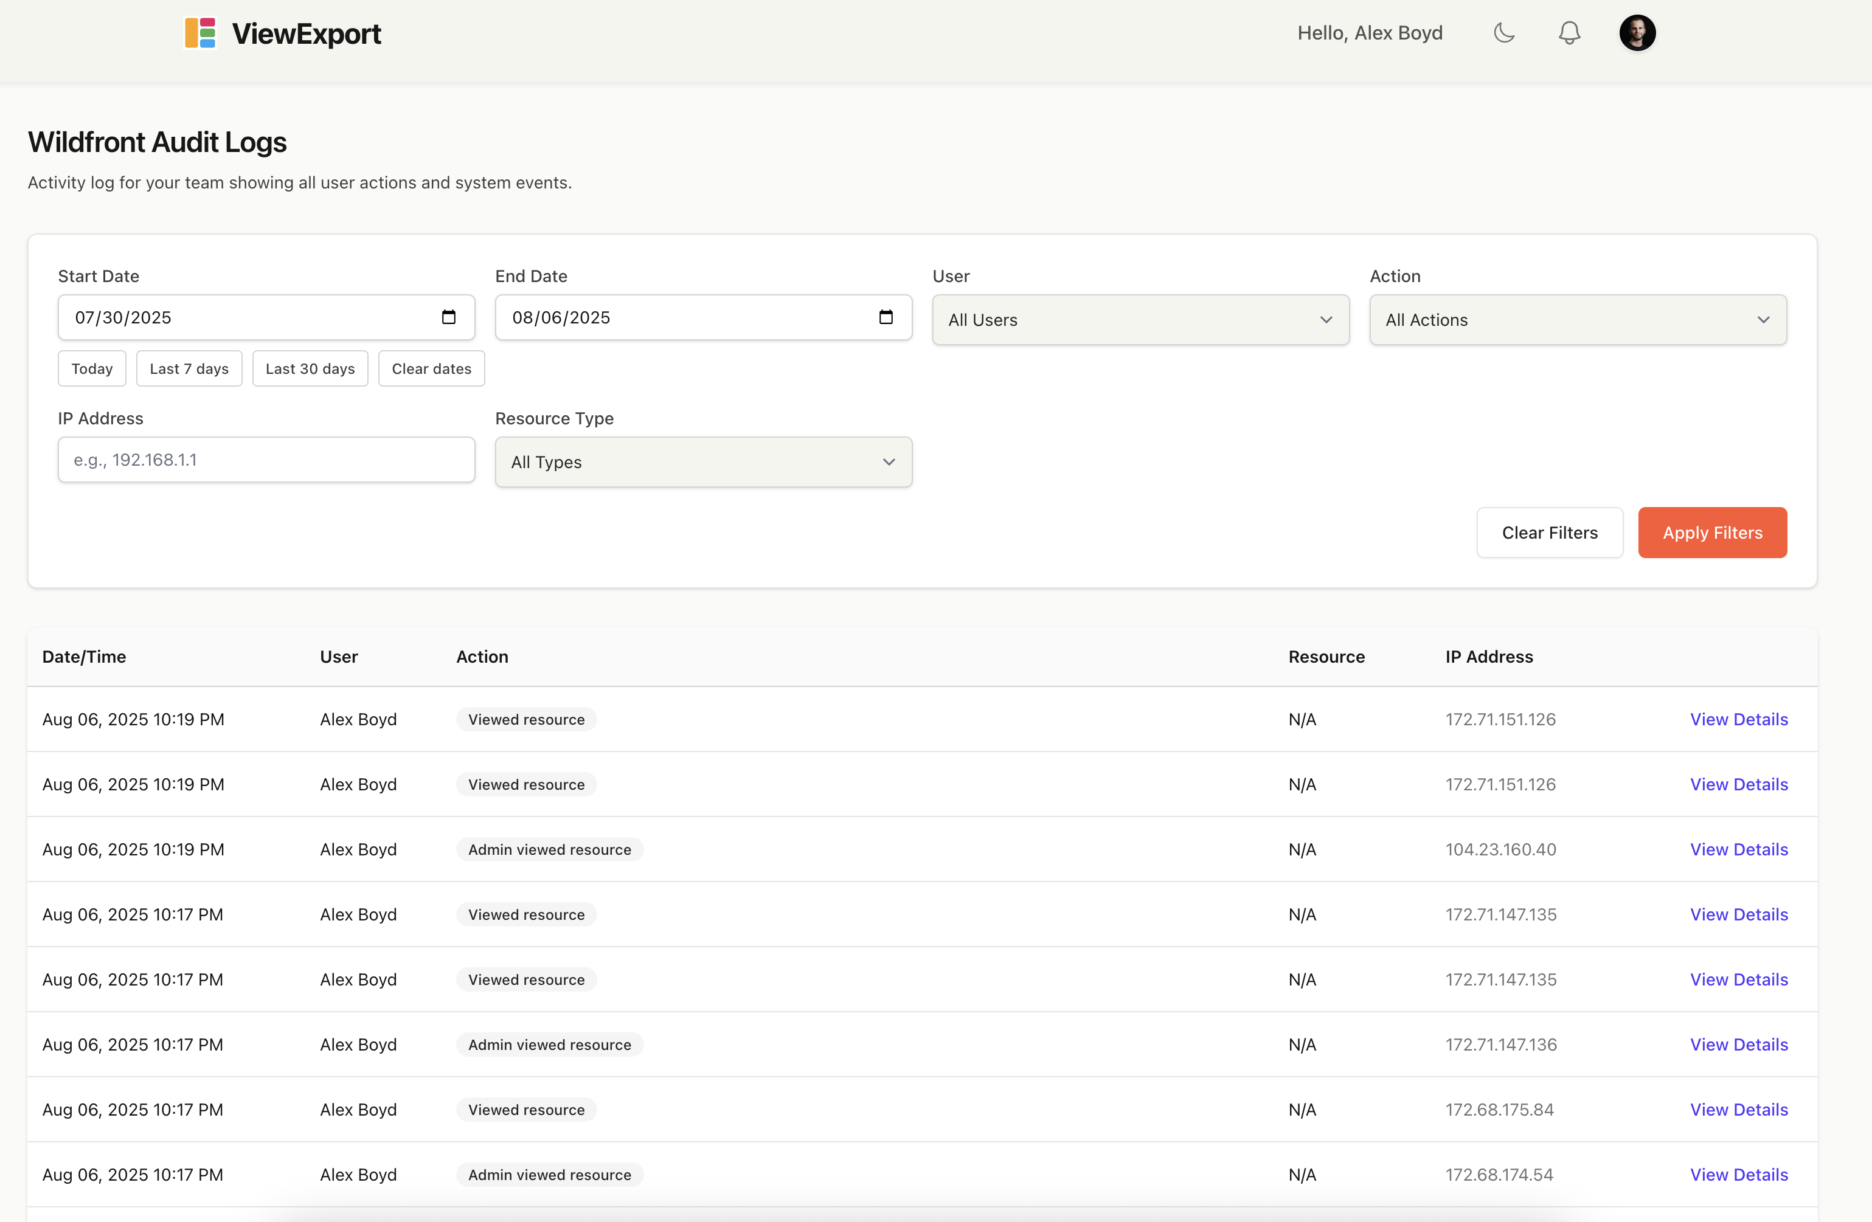The width and height of the screenshot is (1872, 1222).
Task: Select the Last 7 days preset
Action: (189, 368)
